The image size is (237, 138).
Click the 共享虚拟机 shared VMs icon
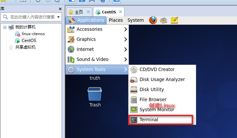[x=11, y=47]
